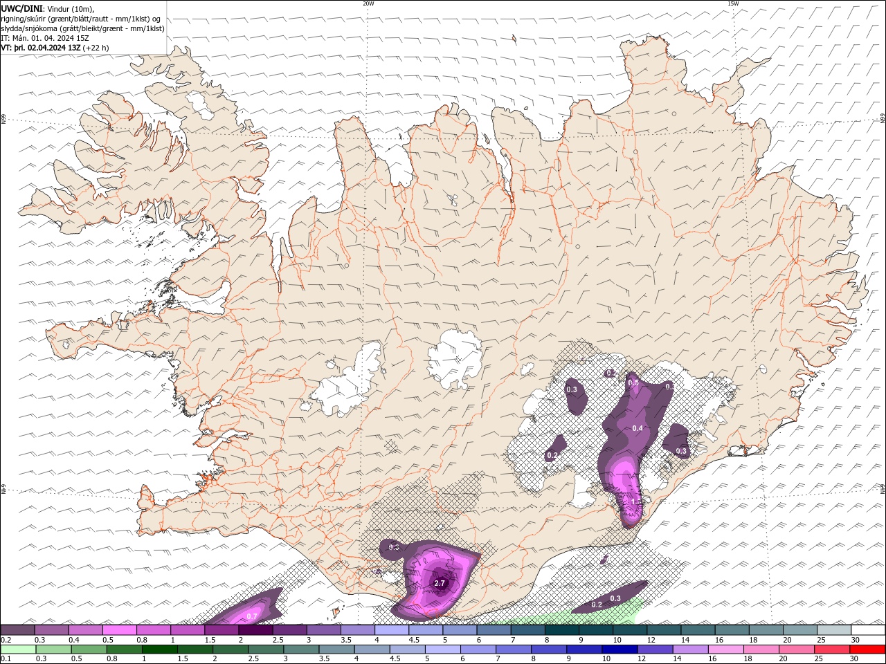Pick the bottom-row legend swatch labeled 2.5

(266, 649)
